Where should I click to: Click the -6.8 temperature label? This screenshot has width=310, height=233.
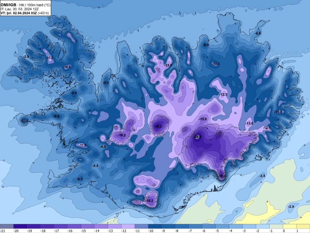pyautogui.click(x=258, y=33)
